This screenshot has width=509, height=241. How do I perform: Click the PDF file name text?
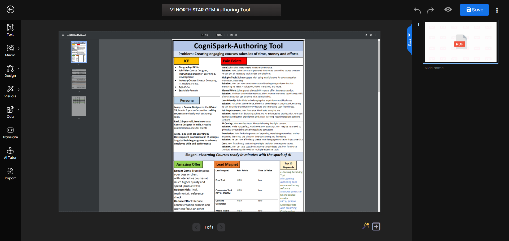click(x=77, y=35)
